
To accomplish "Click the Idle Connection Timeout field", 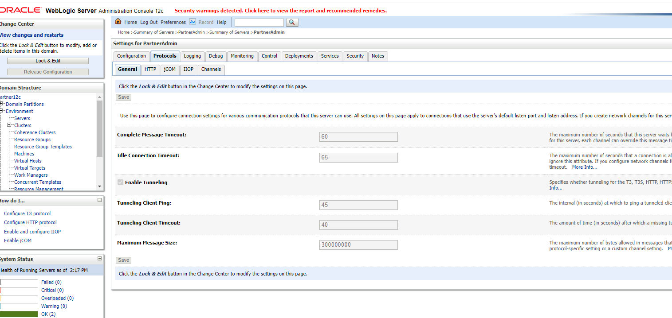I will 358,158.
